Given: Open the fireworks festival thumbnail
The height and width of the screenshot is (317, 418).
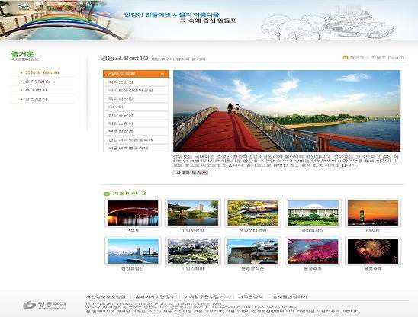Looking at the screenshot, I should point(373,251).
